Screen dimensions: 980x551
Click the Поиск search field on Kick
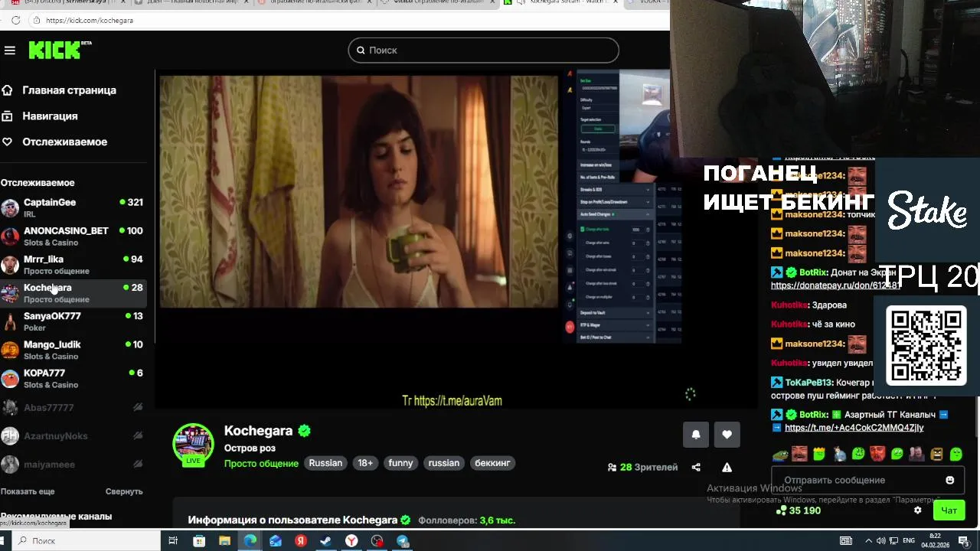483,51
